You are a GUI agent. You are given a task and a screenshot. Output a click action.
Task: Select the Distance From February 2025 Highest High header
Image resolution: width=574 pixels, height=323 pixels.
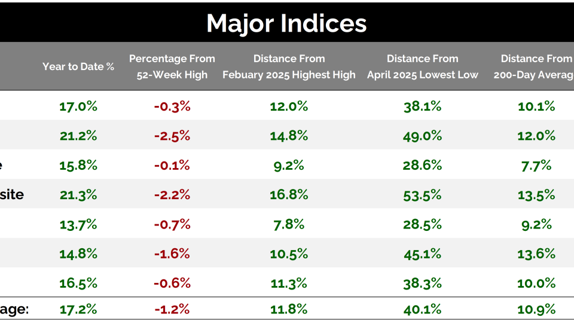[x=289, y=66]
